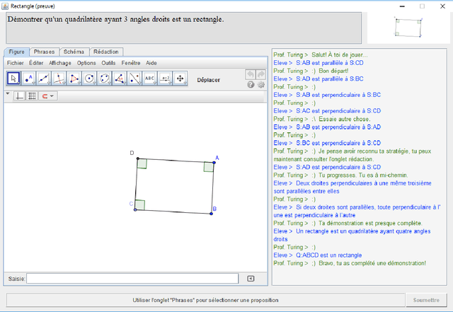Expand the input help arrow beside Saisie
The height and width of the screenshot is (312, 453).
pyautogui.click(x=250, y=279)
